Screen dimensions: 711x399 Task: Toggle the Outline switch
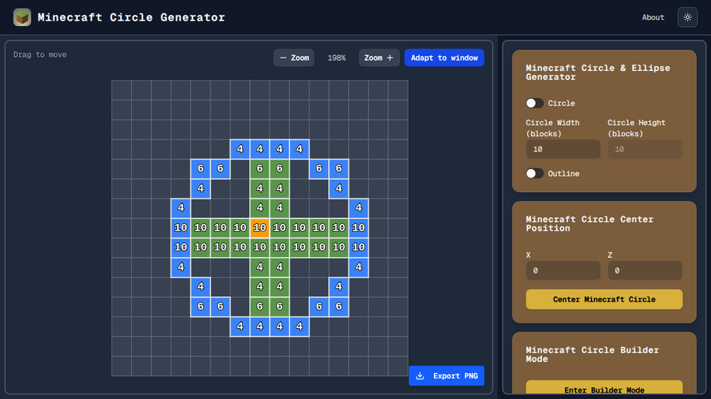[x=535, y=173]
